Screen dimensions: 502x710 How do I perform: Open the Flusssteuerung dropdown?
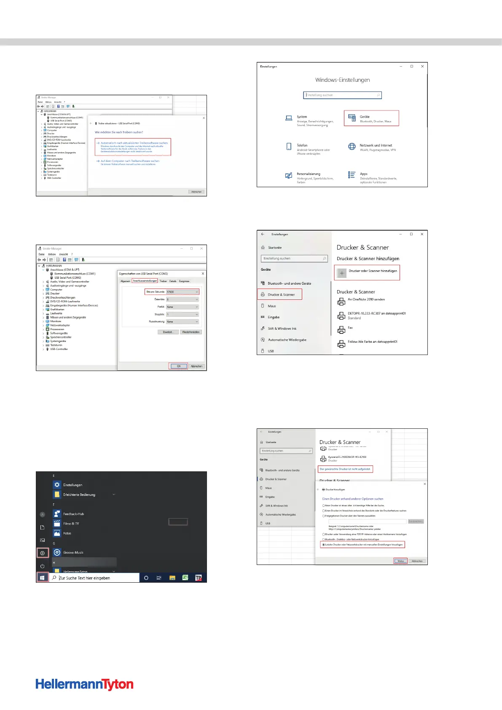(182, 321)
